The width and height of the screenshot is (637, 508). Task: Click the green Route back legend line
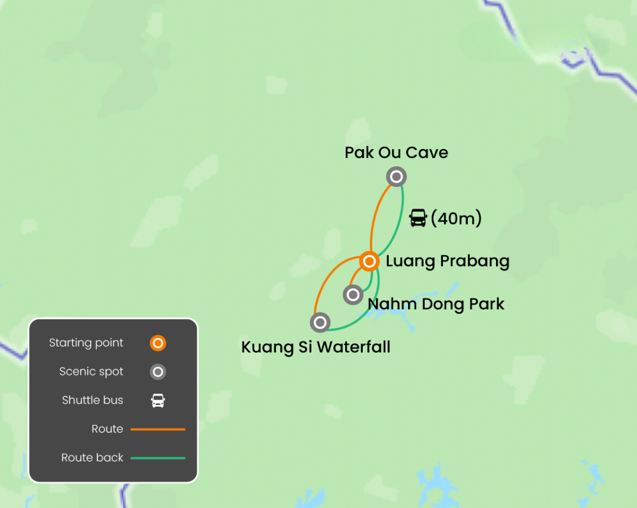158,458
